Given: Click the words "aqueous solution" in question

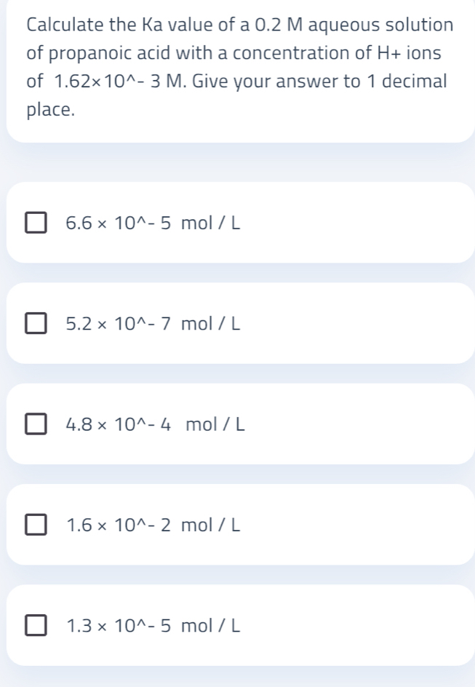Looking at the screenshot, I should (x=381, y=25).
